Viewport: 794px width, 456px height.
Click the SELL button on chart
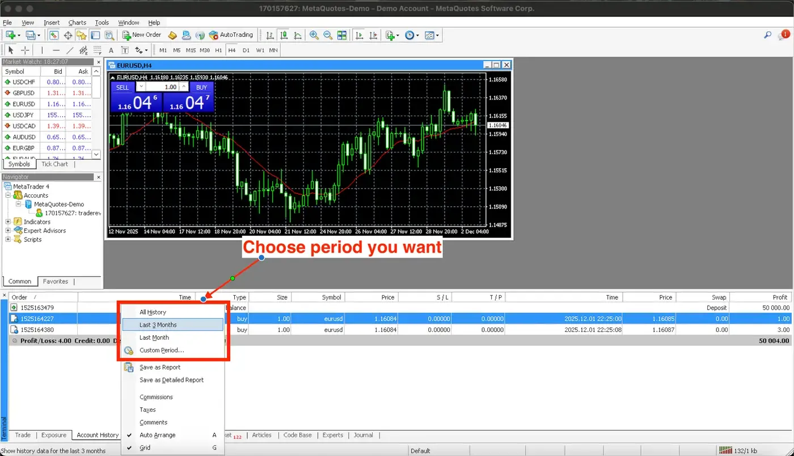123,87
